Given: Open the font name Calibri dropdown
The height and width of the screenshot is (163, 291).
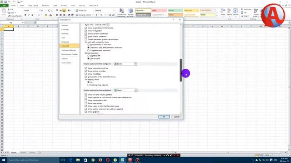Looking at the screenshot, I should click(x=39, y=10).
